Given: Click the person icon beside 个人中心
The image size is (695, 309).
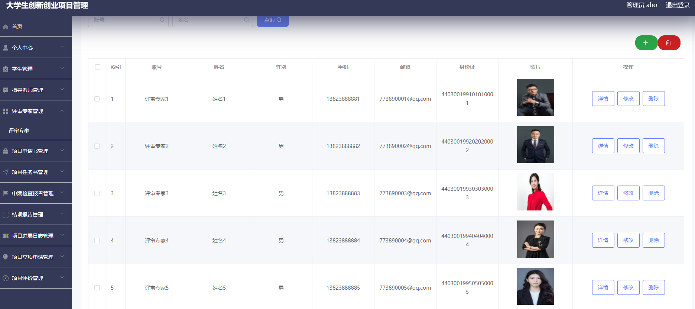Looking at the screenshot, I should click(6, 48).
